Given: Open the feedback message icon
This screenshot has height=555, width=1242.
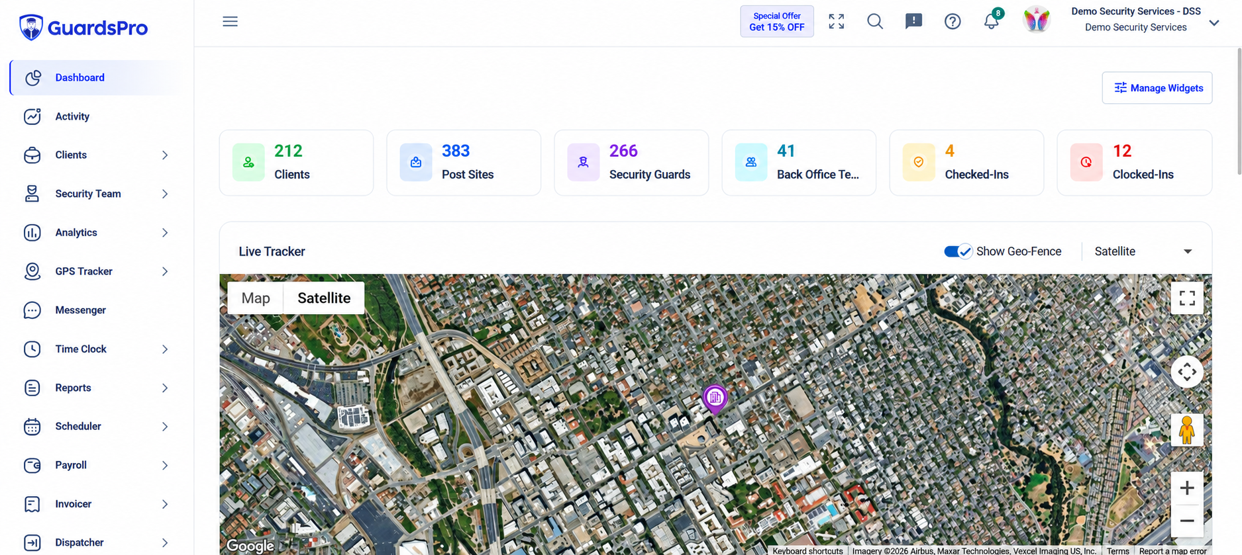Looking at the screenshot, I should [913, 22].
